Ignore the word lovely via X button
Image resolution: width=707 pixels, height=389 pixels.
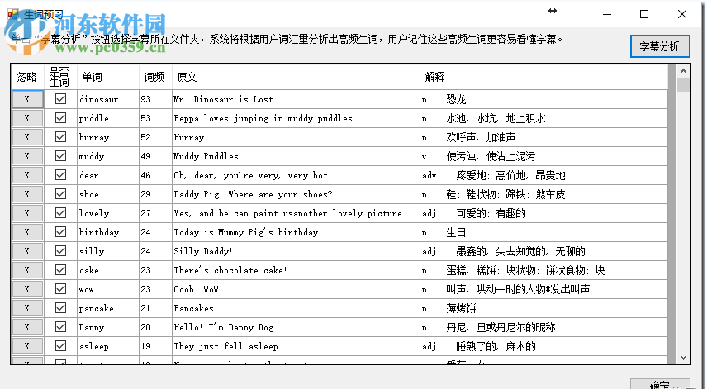point(27,213)
